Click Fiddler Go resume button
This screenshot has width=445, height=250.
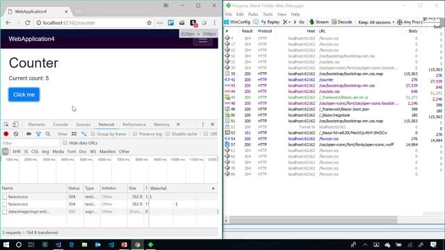click(299, 22)
